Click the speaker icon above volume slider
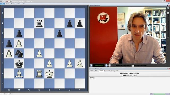 click(168, 8)
